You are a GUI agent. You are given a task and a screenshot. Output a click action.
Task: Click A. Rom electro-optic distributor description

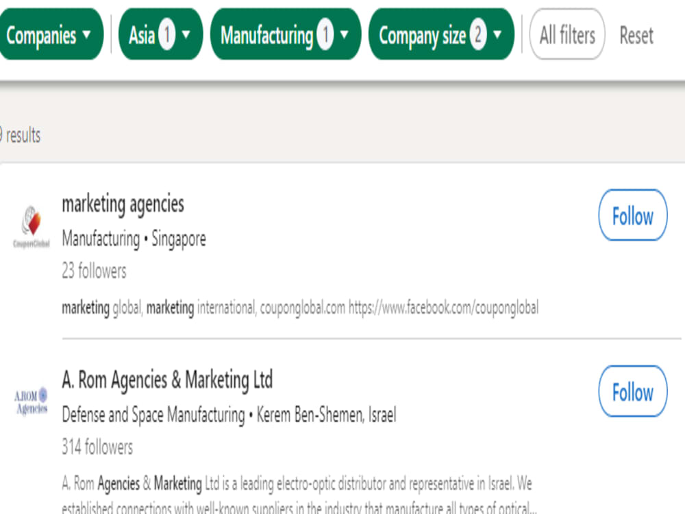click(299, 495)
